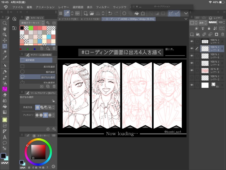This screenshot has height=170, width=226.
Task: Click the Lock layer padlock icon
Action: (x=209, y=28)
